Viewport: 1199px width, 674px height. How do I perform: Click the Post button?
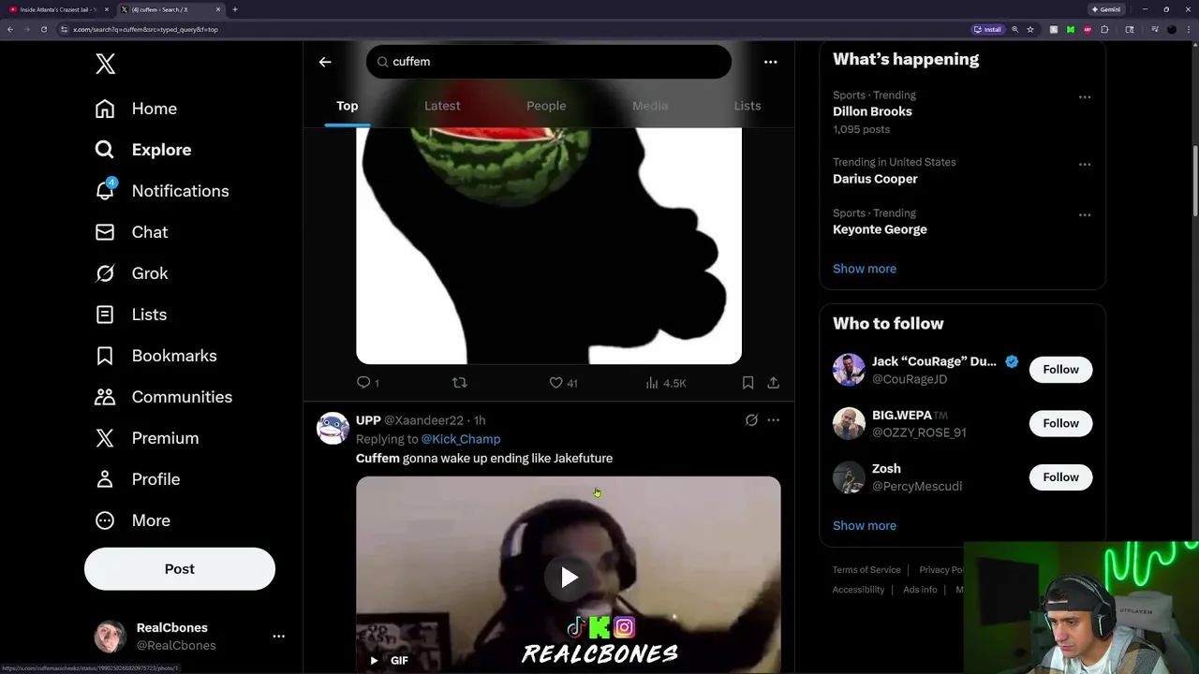pyautogui.click(x=180, y=569)
